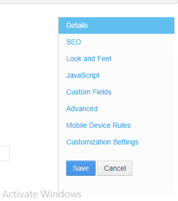Click the Activate Windows watermark text

[x=42, y=194]
